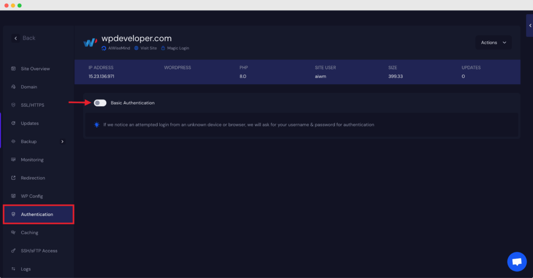Click the SSH/sFTP Access key icon
533x278 pixels.
click(14, 251)
